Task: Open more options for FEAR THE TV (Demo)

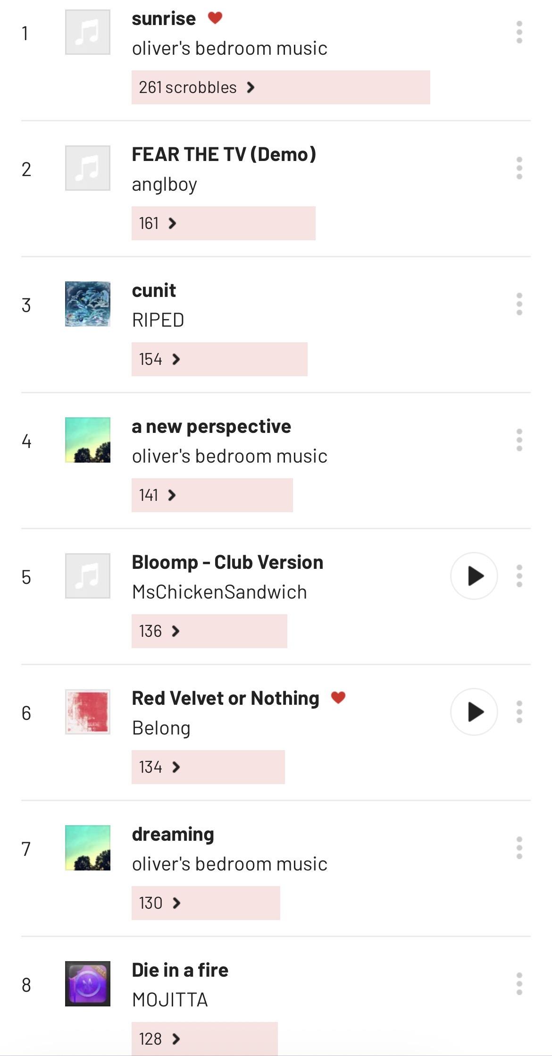Action: coord(519,168)
